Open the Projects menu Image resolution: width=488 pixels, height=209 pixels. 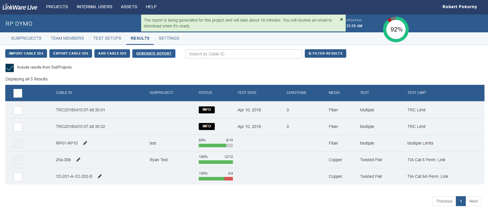coord(57,7)
